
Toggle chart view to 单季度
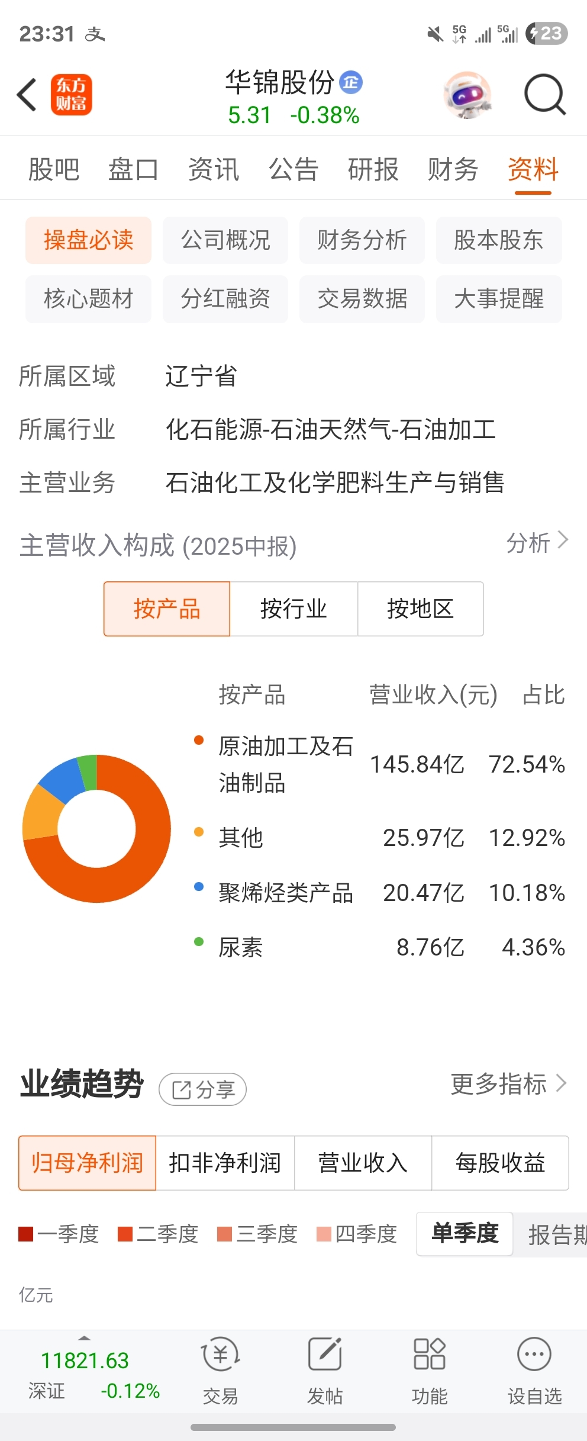click(x=465, y=1234)
